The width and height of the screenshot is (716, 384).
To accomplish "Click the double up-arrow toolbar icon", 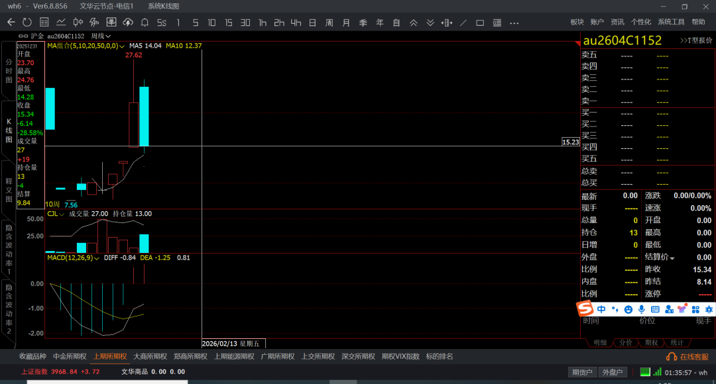I will pyautogui.click(x=414, y=23).
